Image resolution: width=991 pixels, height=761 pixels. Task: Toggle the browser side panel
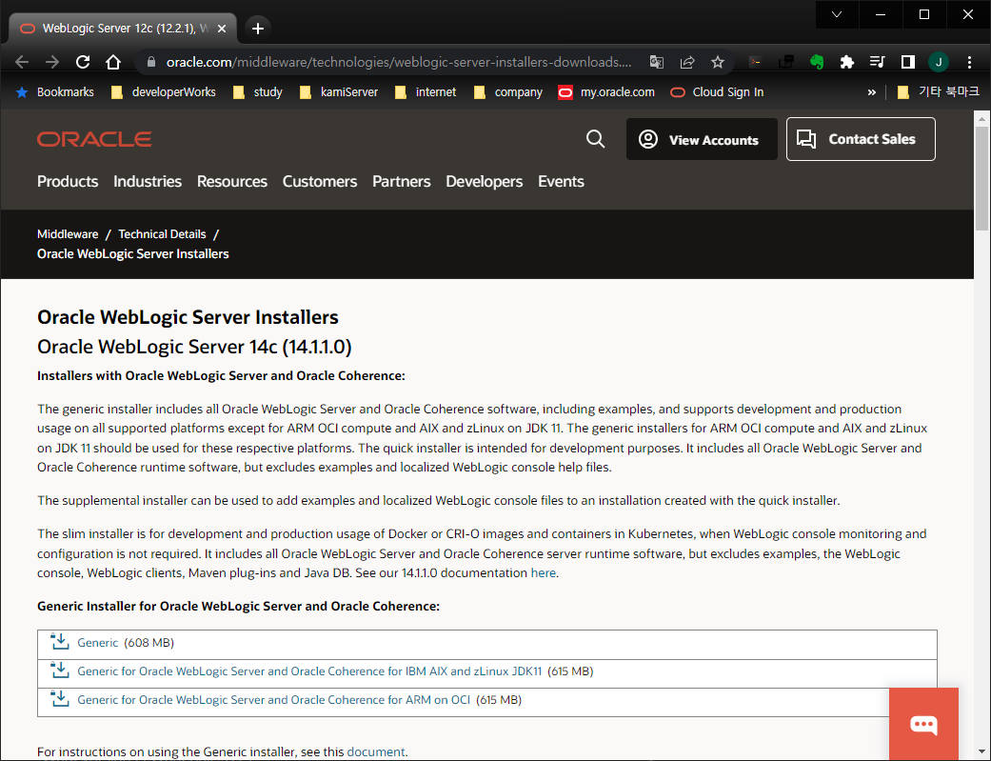[x=908, y=62]
